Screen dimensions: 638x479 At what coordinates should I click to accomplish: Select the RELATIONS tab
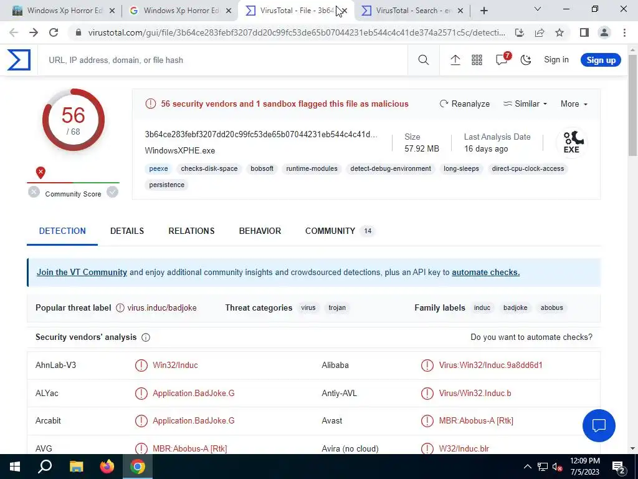(x=191, y=231)
